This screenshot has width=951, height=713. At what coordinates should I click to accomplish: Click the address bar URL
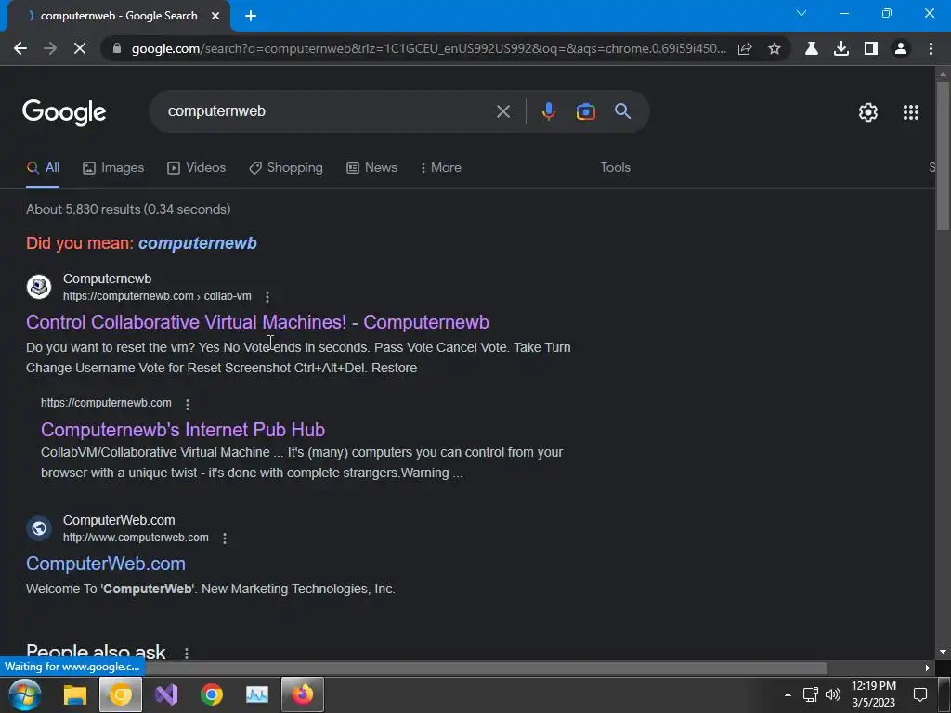coord(428,48)
